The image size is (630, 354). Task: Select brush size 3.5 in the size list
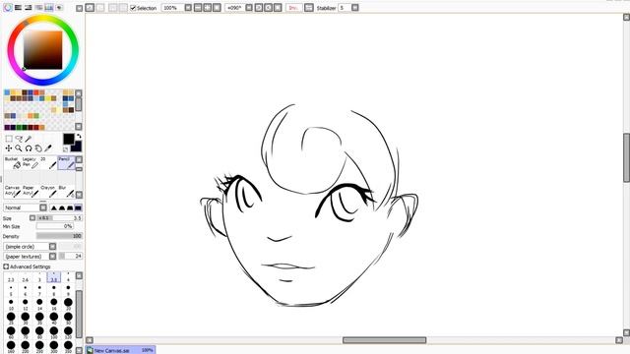54,277
